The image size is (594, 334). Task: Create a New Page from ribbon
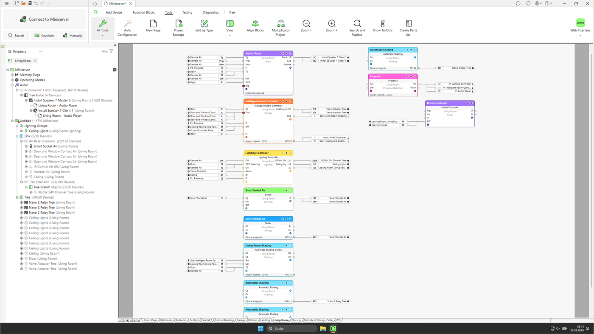click(153, 26)
